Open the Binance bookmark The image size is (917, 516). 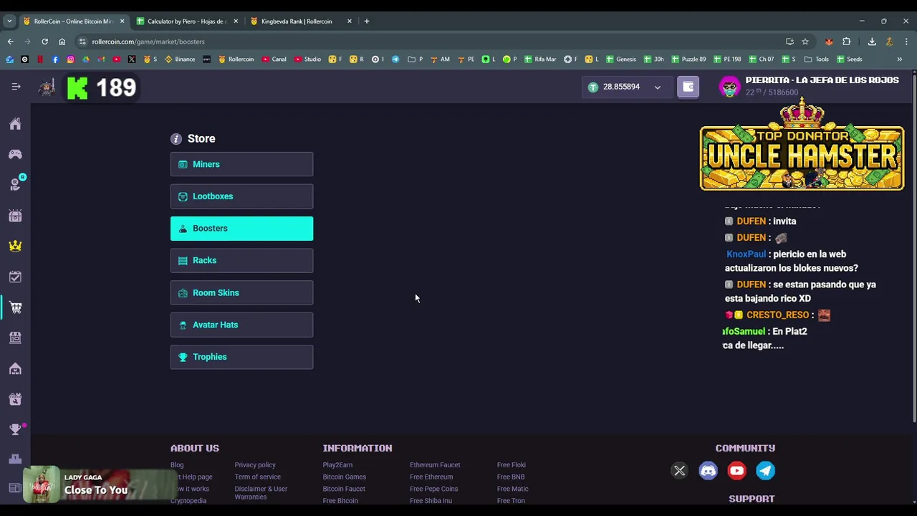coord(180,59)
